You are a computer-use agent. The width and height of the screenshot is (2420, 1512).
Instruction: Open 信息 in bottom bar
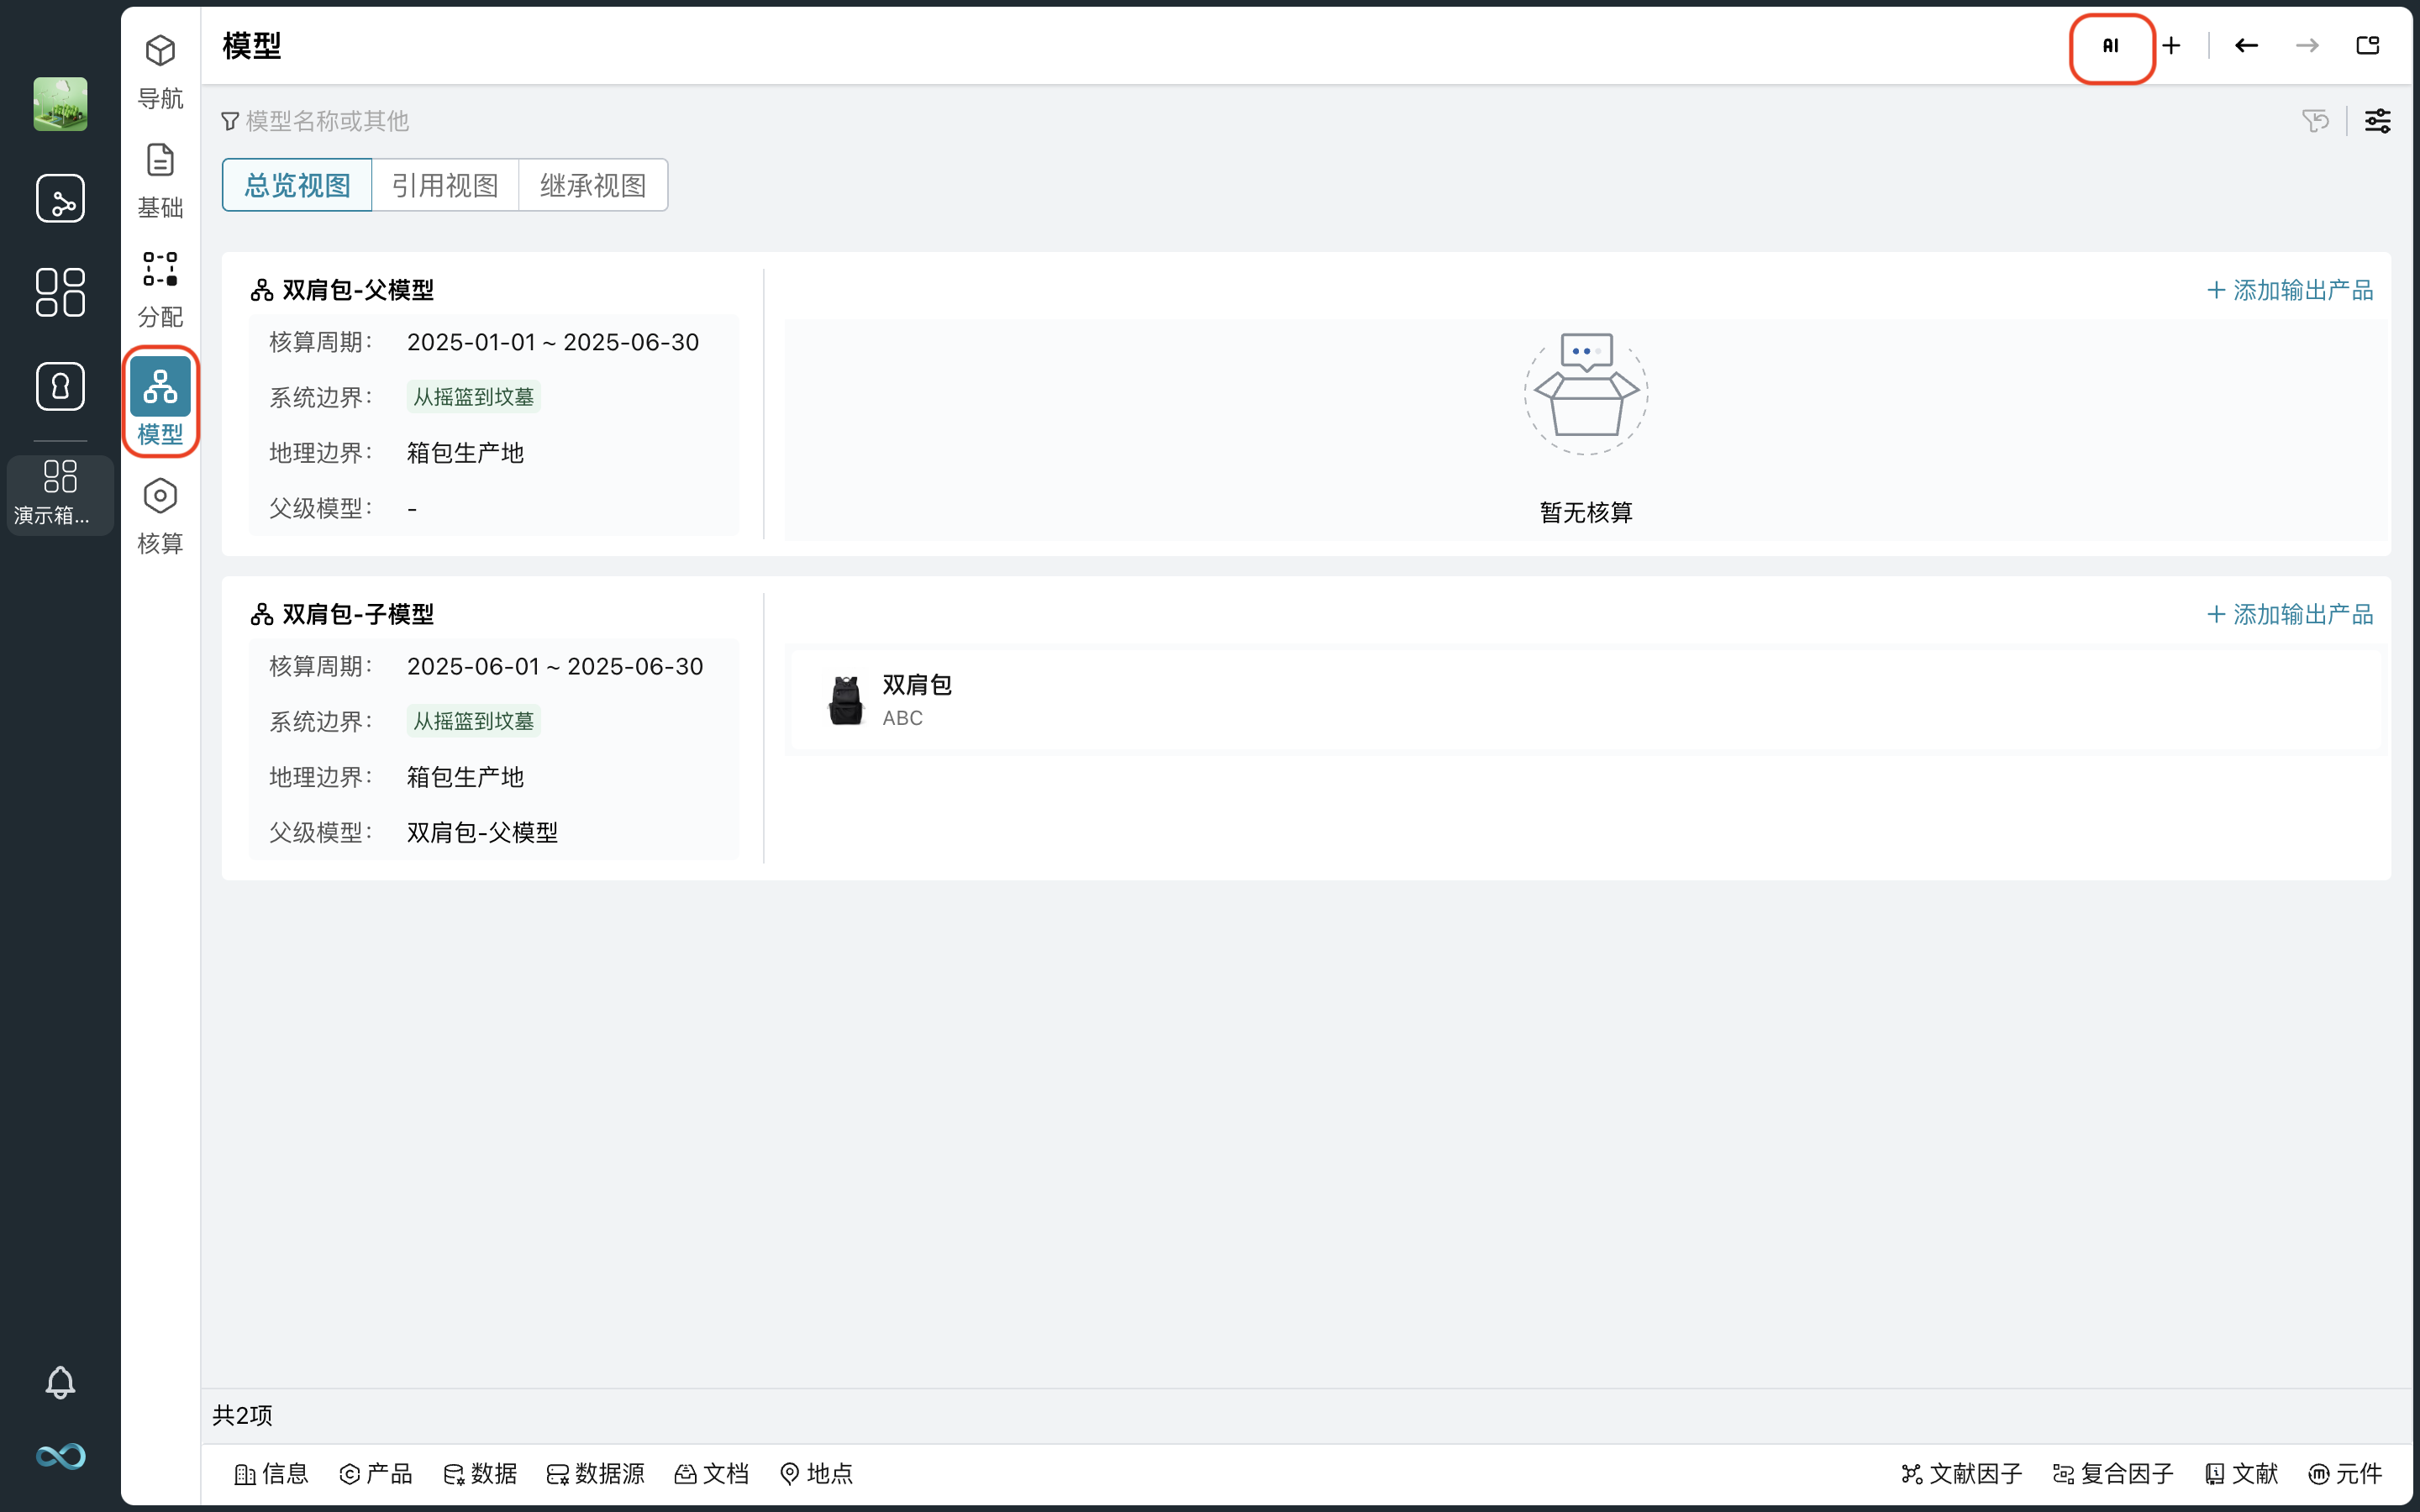click(x=271, y=1473)
